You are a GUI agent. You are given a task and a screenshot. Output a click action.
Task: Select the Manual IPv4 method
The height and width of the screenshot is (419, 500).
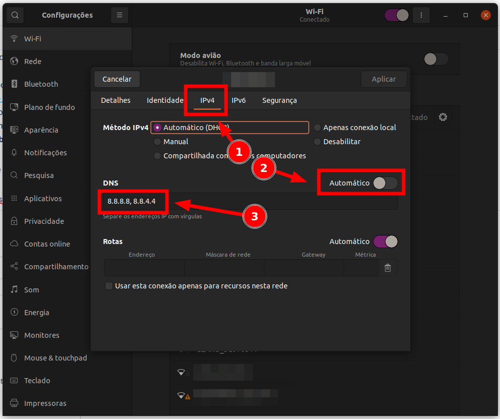tap(157, 142)
